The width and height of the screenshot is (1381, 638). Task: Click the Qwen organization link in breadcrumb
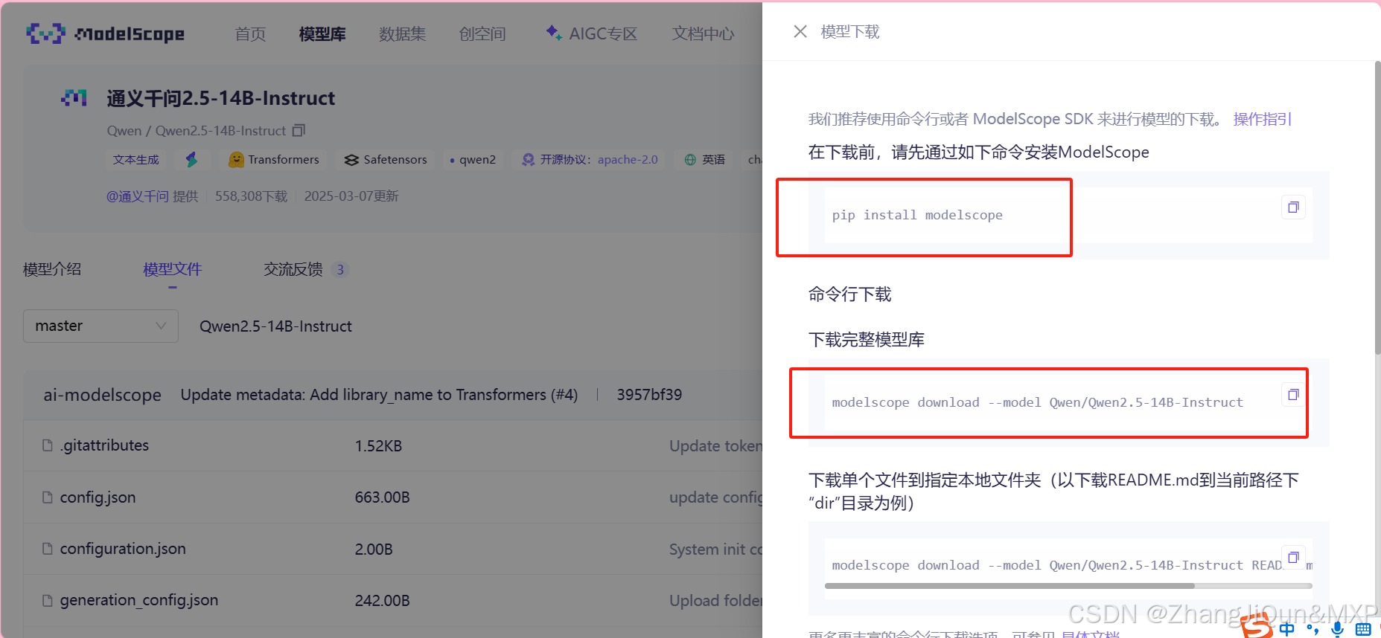[124, 131]
